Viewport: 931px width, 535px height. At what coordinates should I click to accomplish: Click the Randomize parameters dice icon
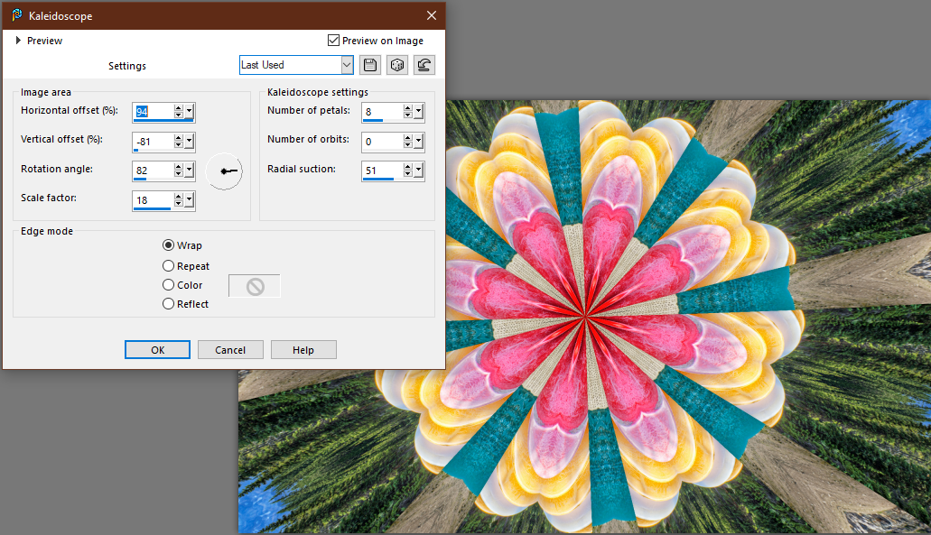point(397,65)
